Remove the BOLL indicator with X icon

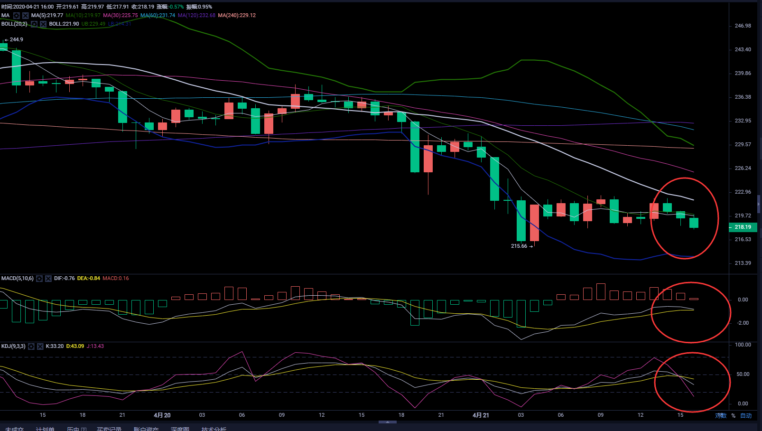pyautogui.click(x=43, y=24)
